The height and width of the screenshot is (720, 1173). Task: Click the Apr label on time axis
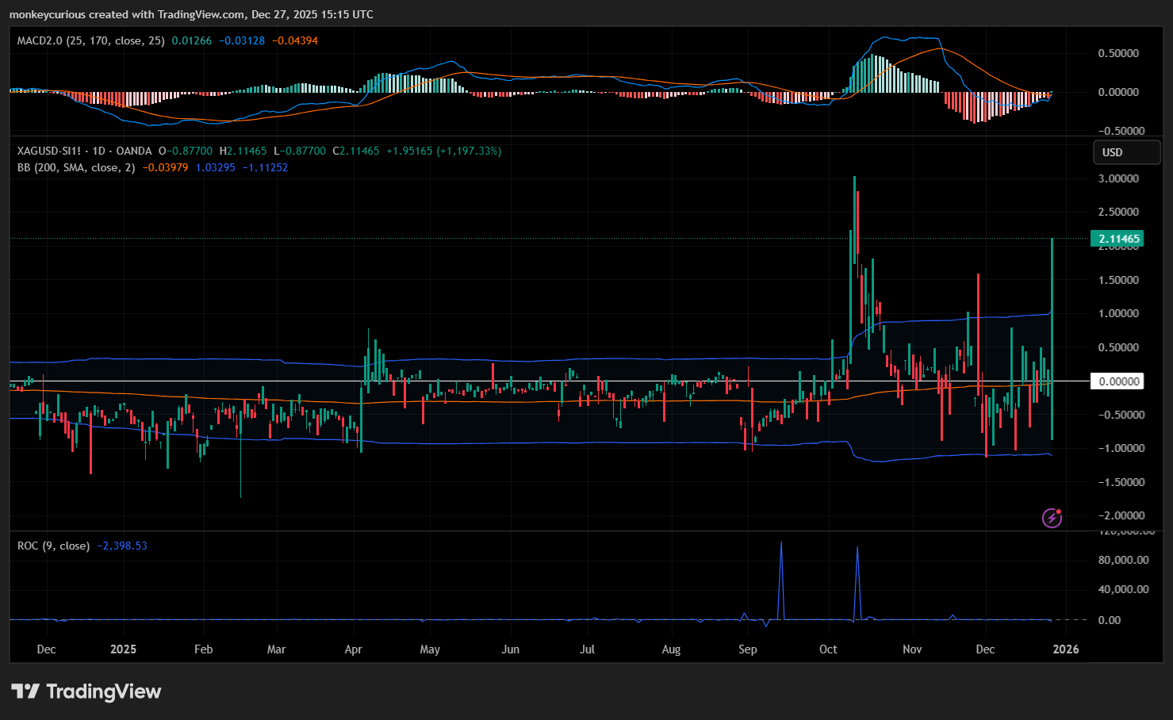click(353, 649)
